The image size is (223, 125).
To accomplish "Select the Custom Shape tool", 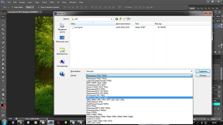I will click(3, 90).
